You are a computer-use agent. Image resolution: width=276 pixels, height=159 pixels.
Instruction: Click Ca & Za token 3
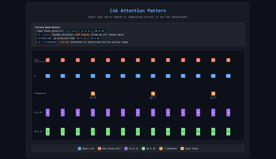(93, 113)
